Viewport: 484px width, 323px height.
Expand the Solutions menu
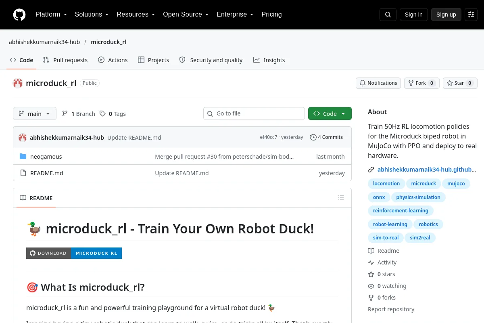[92, 15]
